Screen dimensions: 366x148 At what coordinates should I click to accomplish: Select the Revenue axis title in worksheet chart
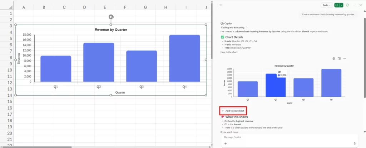point(19,58)
